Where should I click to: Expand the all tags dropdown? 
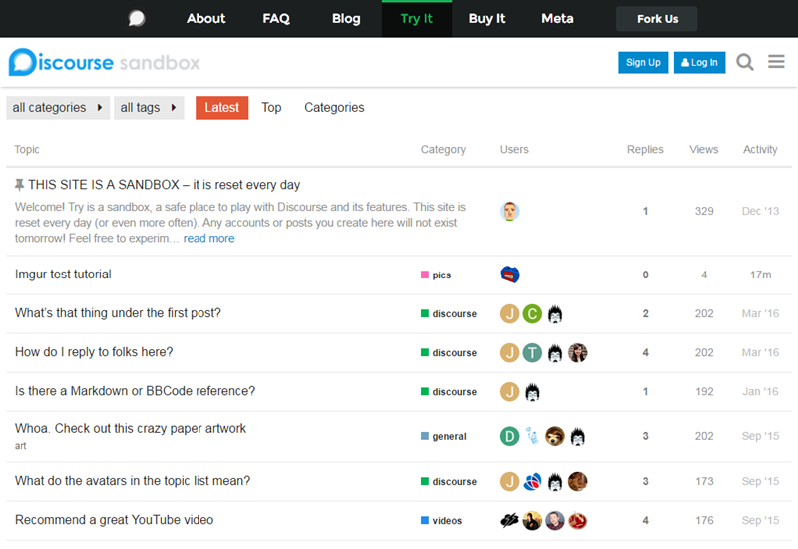(149, 108)
